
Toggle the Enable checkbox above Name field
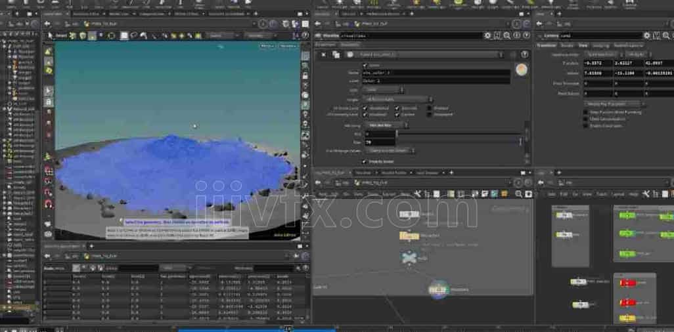tap(366, 66)
